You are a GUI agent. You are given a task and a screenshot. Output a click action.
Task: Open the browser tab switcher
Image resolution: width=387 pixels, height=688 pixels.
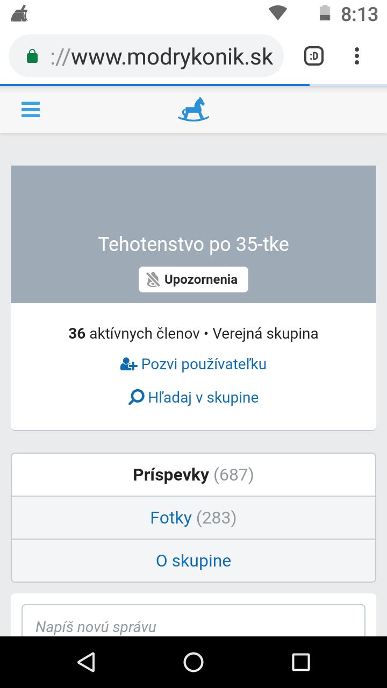click(314, 56)
